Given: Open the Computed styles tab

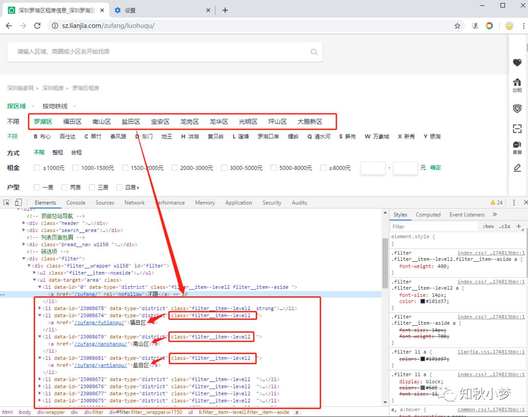Looking at the screenshot, I should click(x=428, y=214).
